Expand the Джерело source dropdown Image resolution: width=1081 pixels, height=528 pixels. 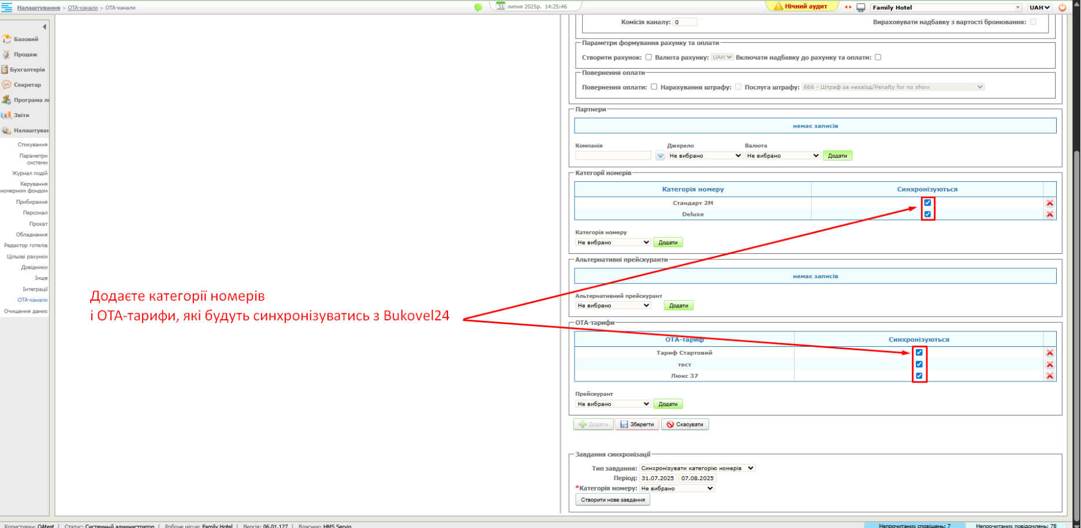[704, 156]
